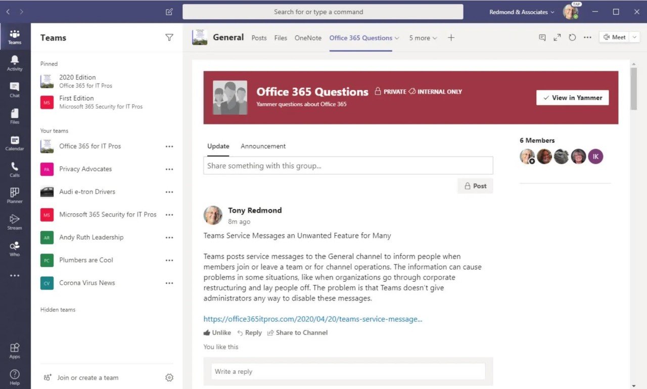This screenshot has height=389, width=647.
Task: Open options for Privacy Advocates team
Action: pyautogui.click(x=169, y=169)
